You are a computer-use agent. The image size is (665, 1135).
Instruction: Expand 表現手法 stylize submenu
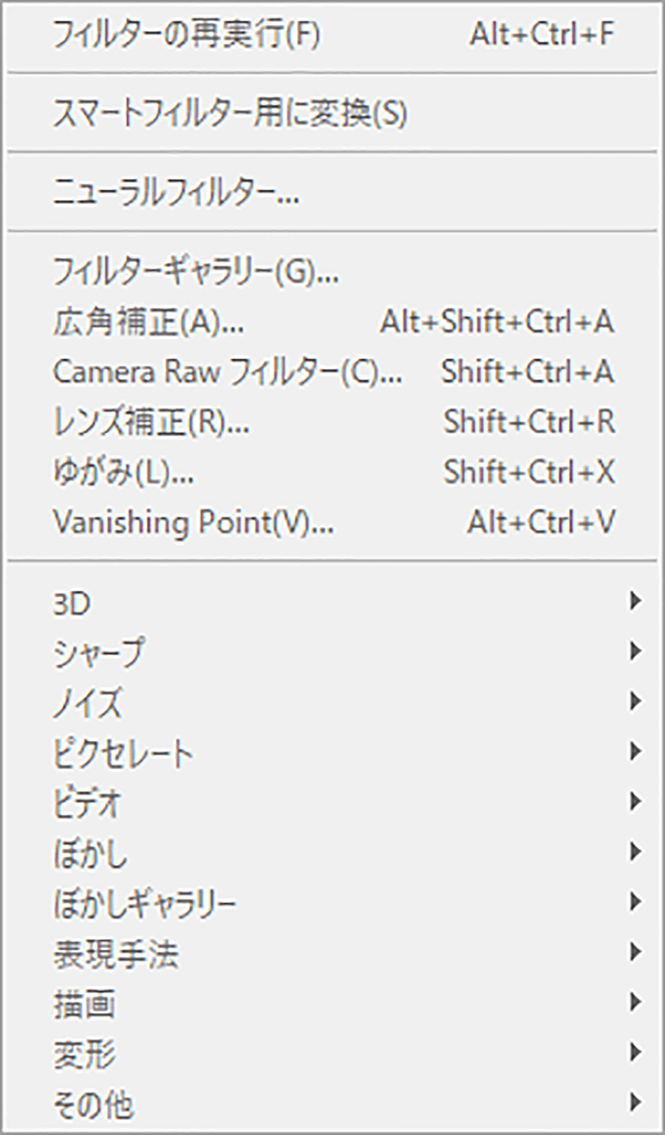click(115, 953)
